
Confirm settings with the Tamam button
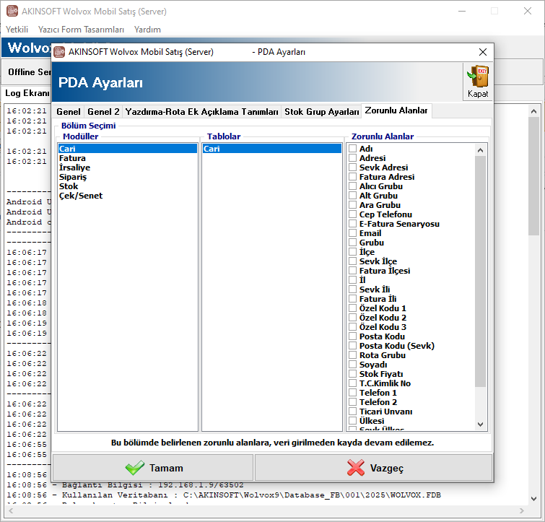[153, 468]
